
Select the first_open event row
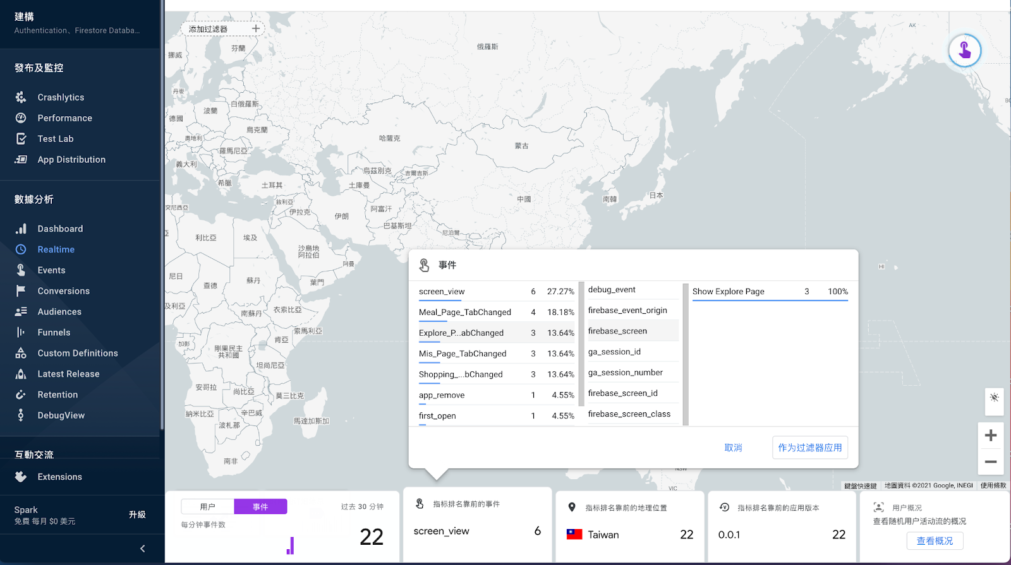(497, 416)
